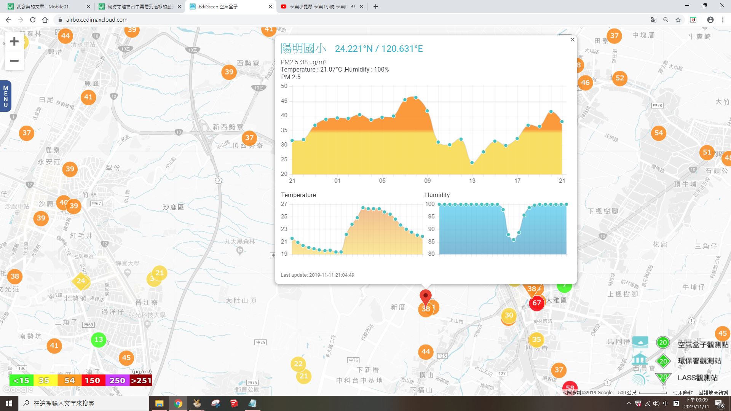
Task: Click the lowest PM2.5 point near 13
Action: pyautogui.click(x=472, y=162)
